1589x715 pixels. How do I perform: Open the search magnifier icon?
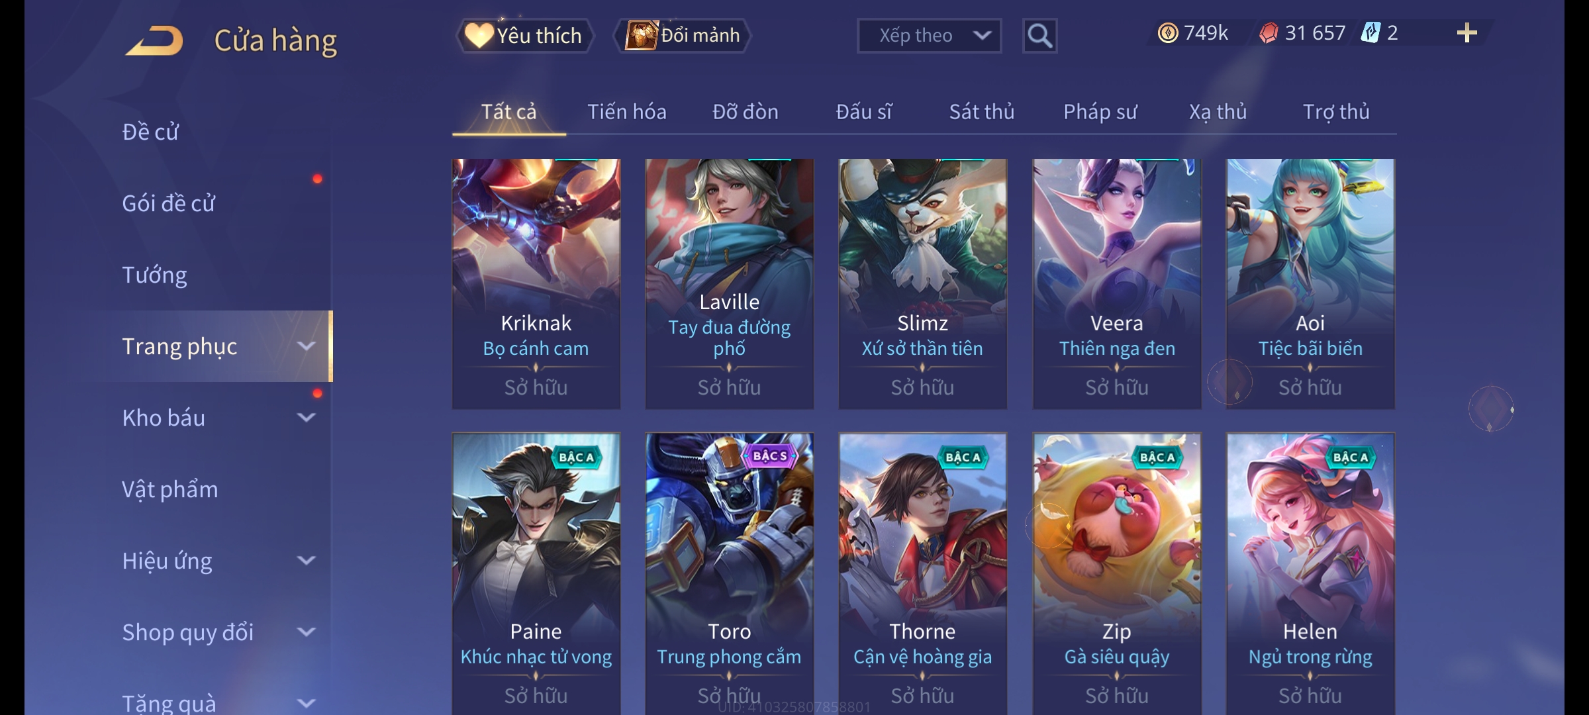[1039, 36]
